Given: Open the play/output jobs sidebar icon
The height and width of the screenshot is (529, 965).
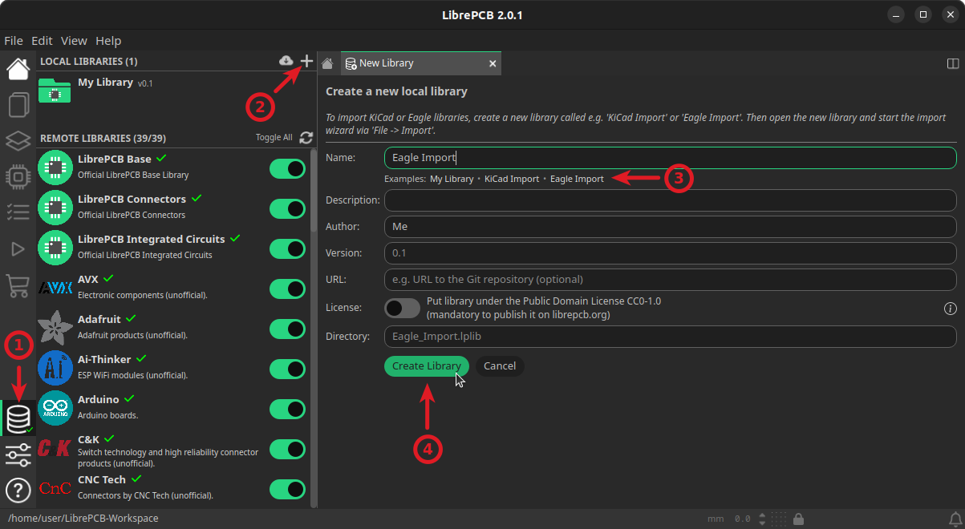Looking at the screenshot, I should tap(18, 249).
